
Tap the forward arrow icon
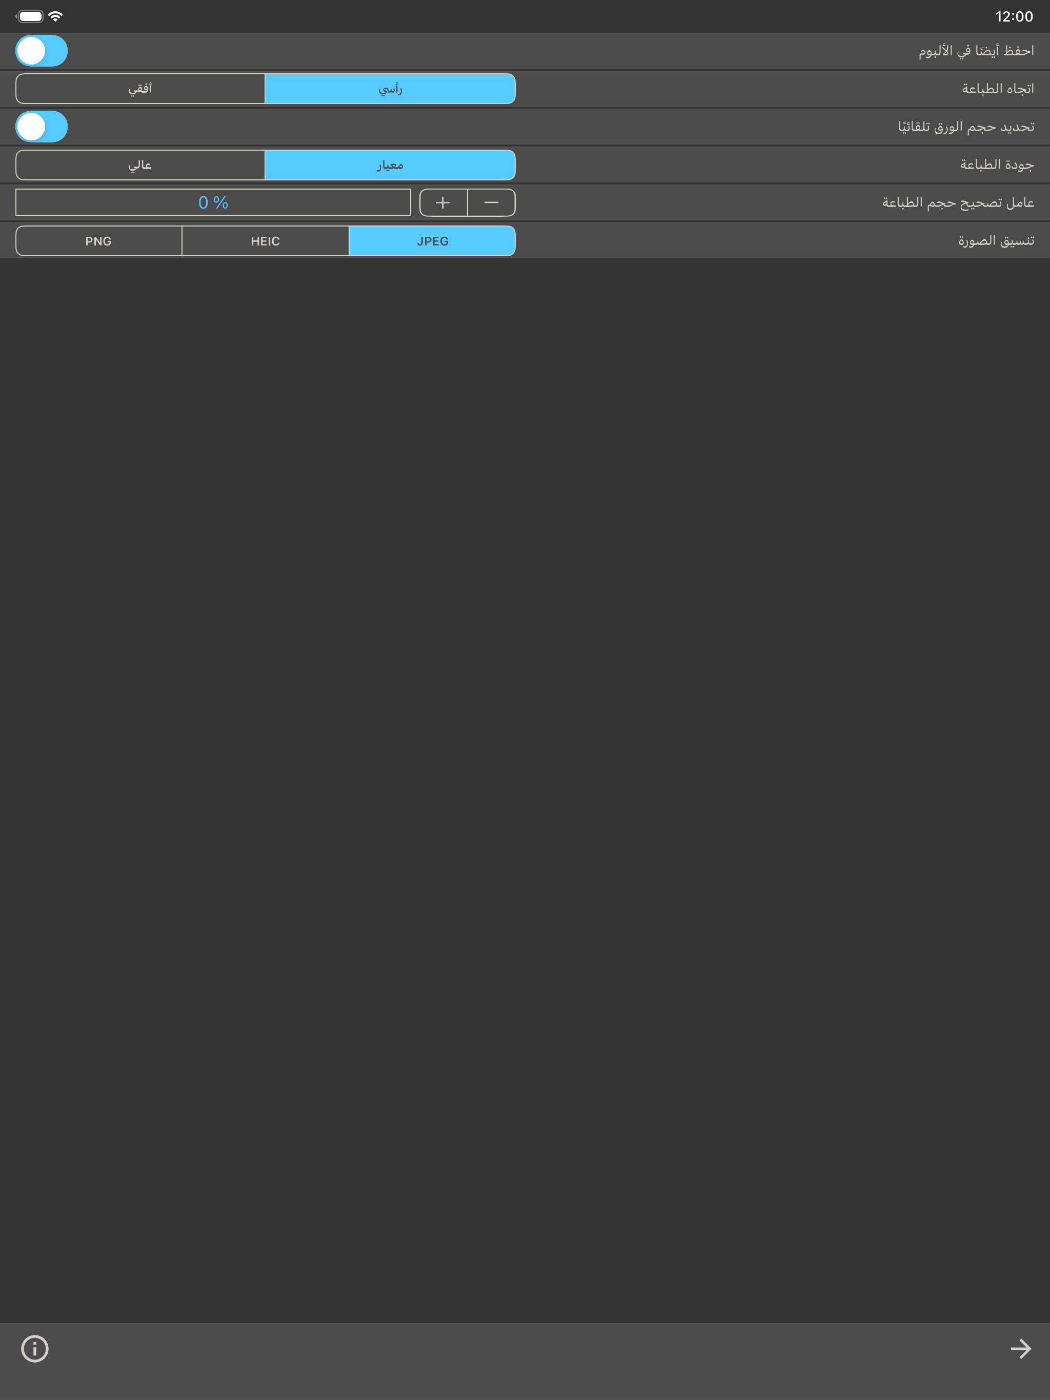tap(1020, 1348)
